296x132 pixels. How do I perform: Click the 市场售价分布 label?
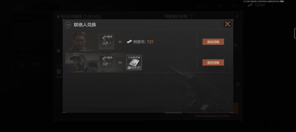tap(176, 17)
